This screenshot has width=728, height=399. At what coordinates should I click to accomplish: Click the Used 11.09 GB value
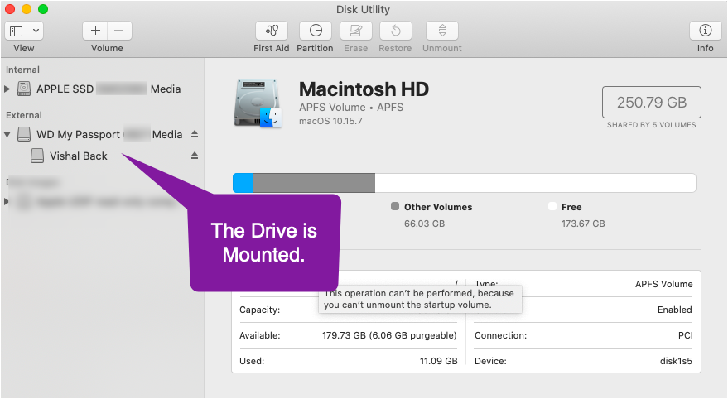point(439,361)
